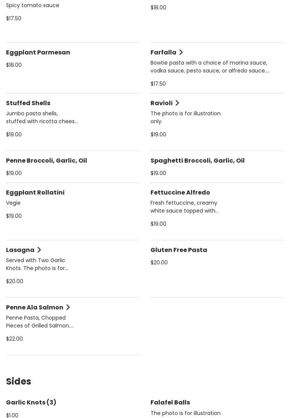Click the Sides section heading

coord(18,381)
